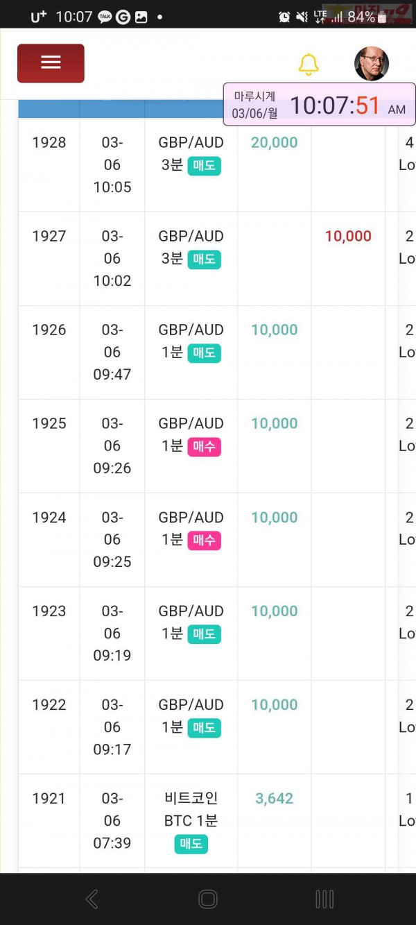The width and height of the screenshot is (416, 925).
Task: Tap the 비트코인 BTC 1분 label
Action: pos(191,809)
